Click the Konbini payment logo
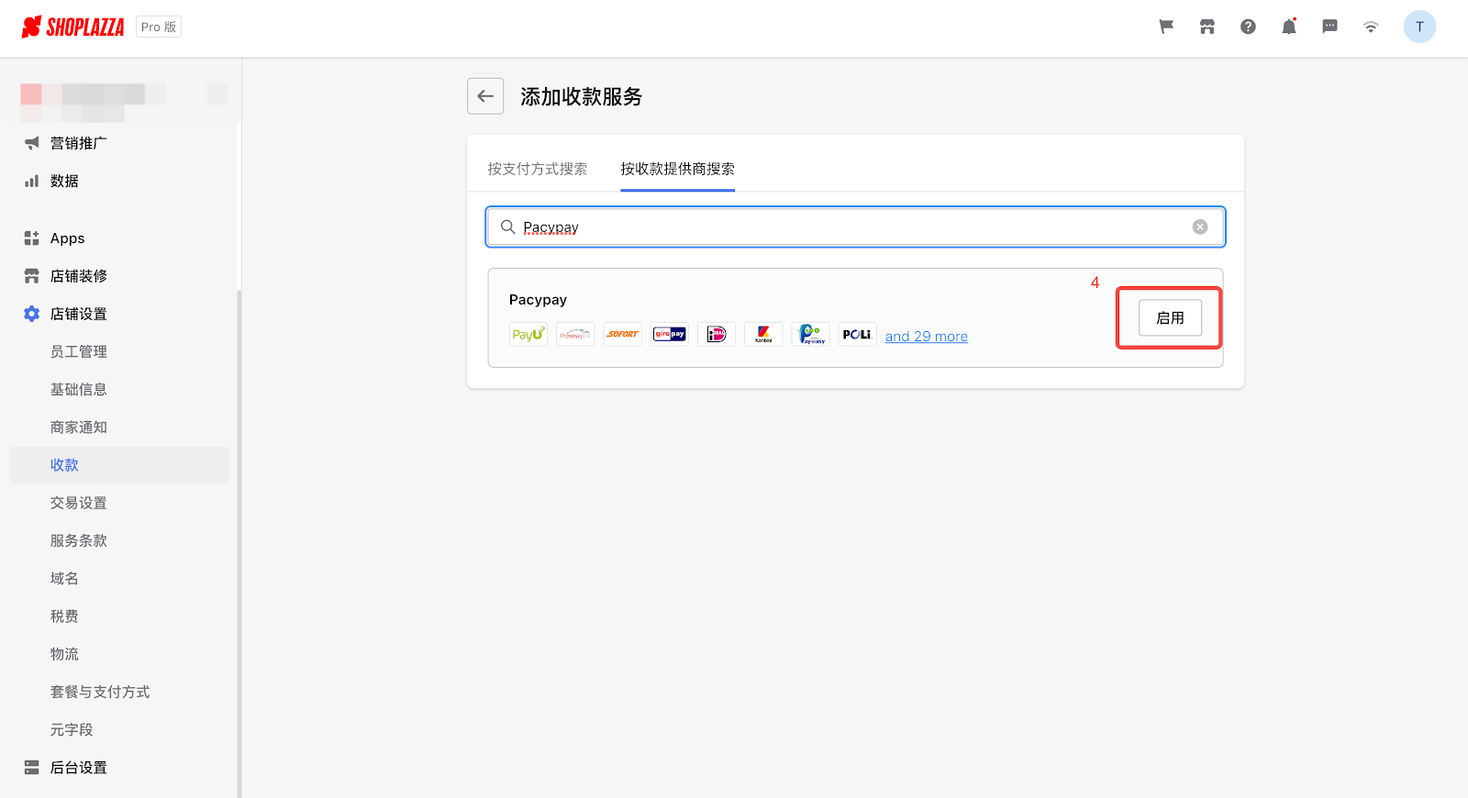This screenshot has height=798, width=1468. [763, 334]
